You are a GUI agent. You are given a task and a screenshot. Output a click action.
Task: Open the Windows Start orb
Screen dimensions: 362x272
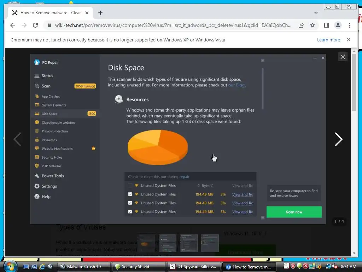pos(10,266)
